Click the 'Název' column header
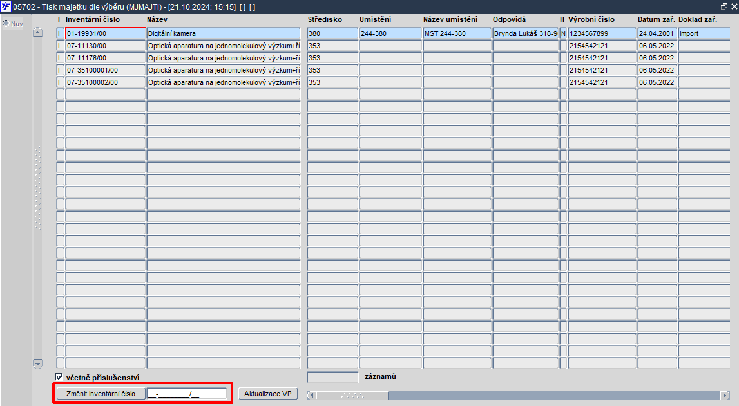Screen dimensions: 739x406 click(x=157, y=19)
